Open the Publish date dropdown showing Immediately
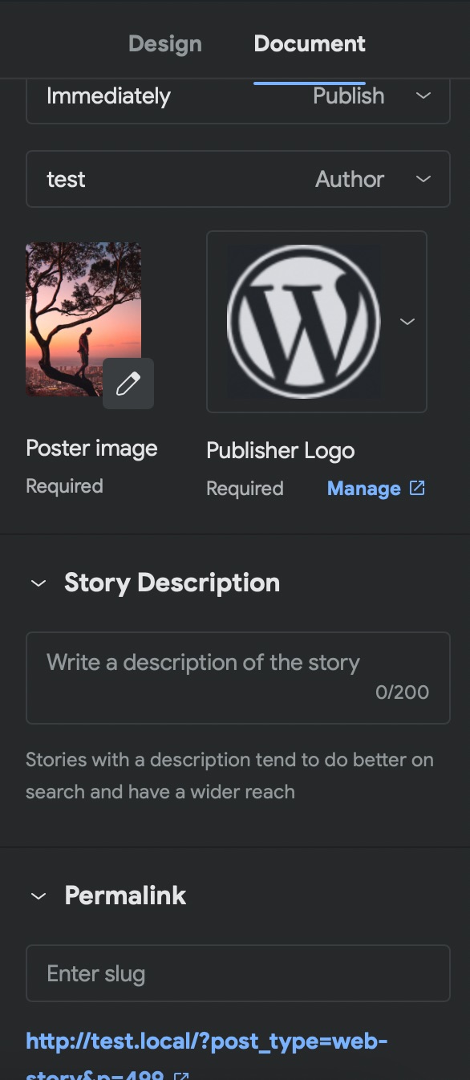470x1080 pixels. pos(238,96)
